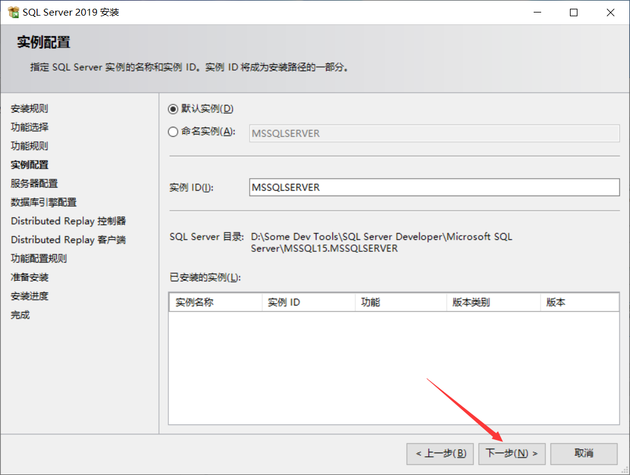Screen dimensions: 630x475
Task: Click the SQL Server installer icon in title bar
Action: pyautogui.click(x=12, y=11)
